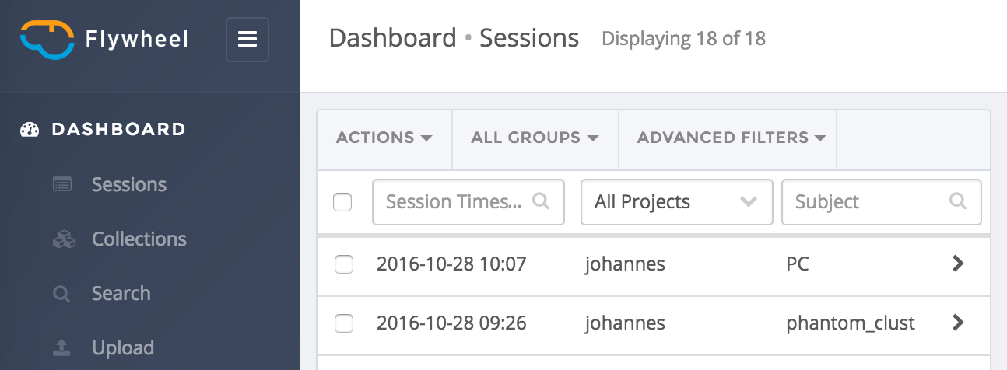Open the phantom_clust session row chevron

(x=958, y=322)
